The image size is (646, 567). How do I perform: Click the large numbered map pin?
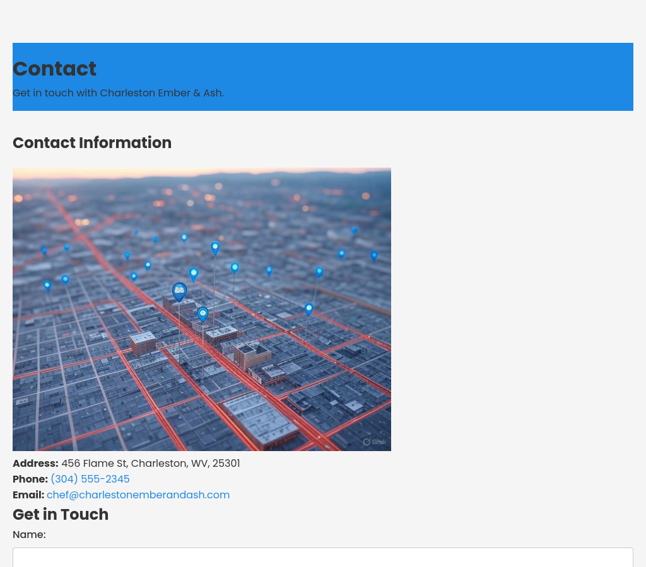179,291
